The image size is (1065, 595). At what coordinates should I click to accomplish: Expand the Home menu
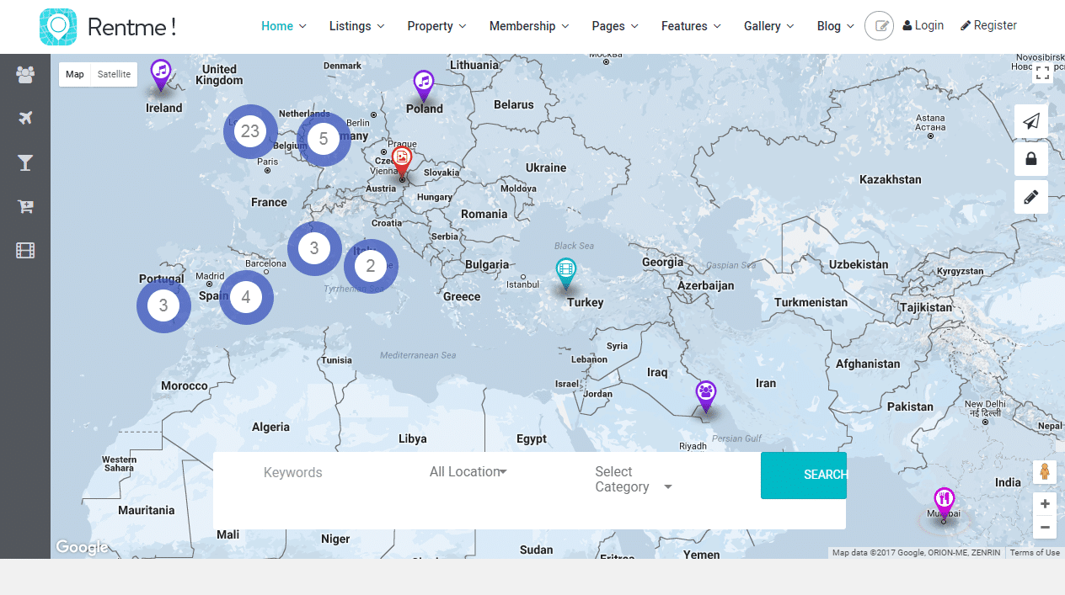284,26
